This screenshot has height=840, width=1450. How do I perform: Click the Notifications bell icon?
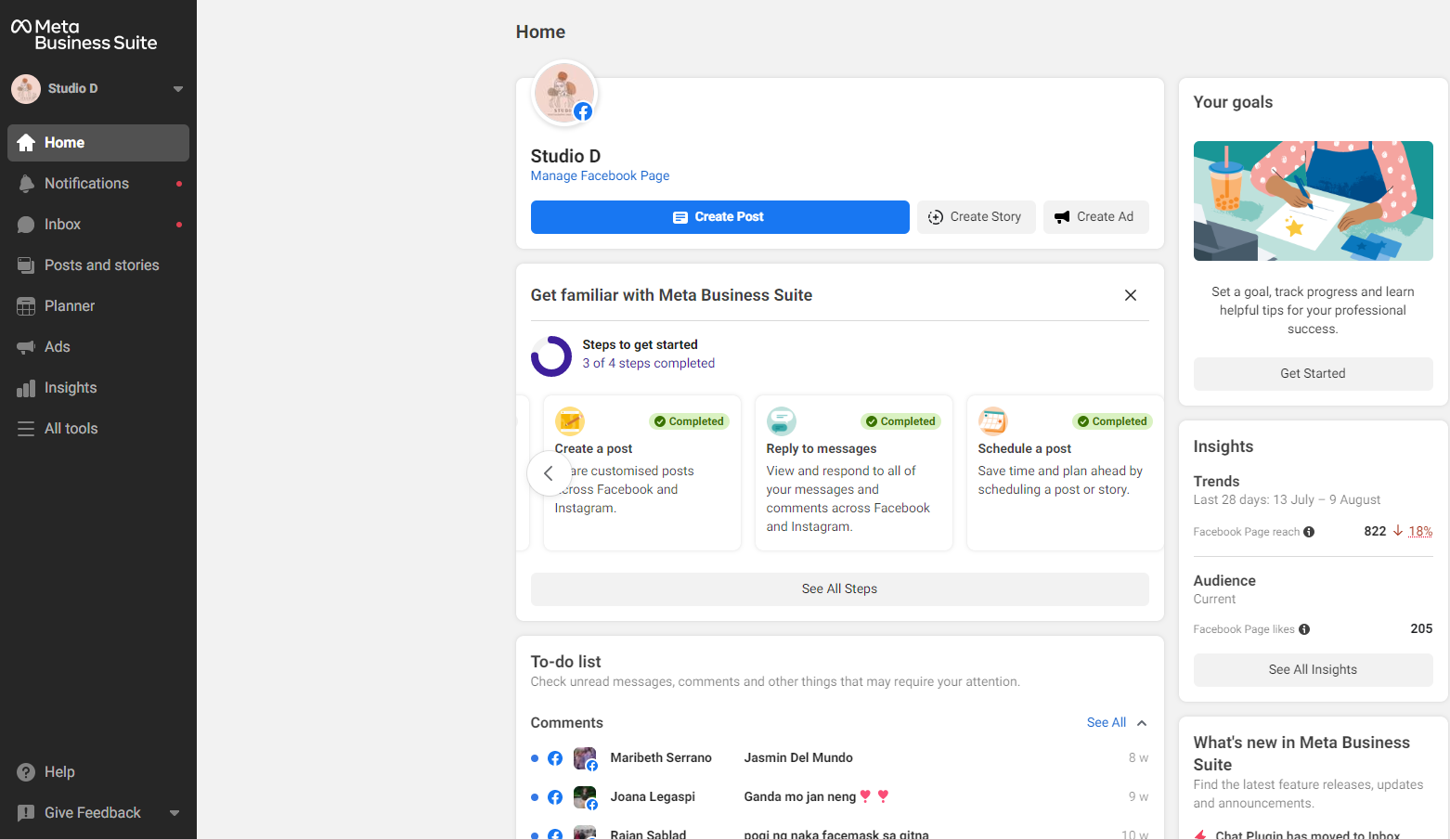26,184
